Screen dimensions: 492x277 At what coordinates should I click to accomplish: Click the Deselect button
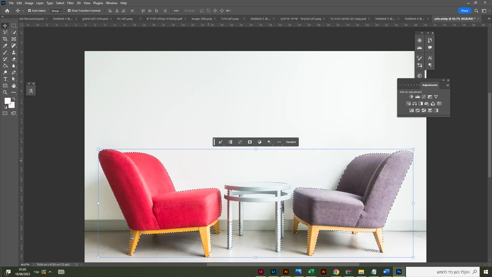pyautogui.click(x=291, y=142)
